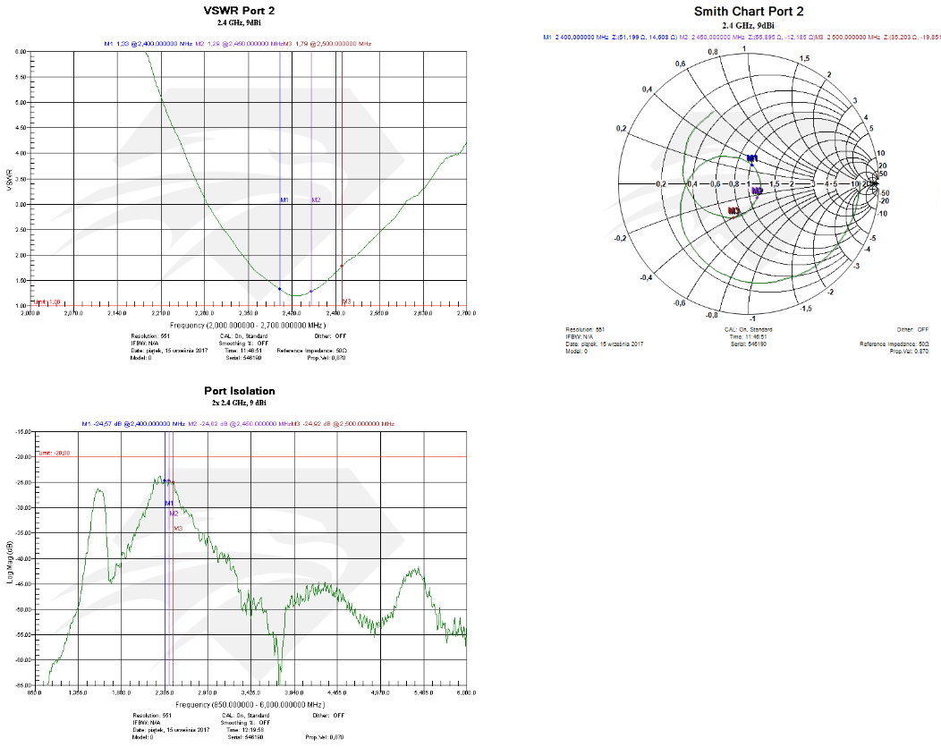This screenshot has height=747, width=941.
Task: Select M2 marker label on Port Isolation plot
Action: coord(174,514)
